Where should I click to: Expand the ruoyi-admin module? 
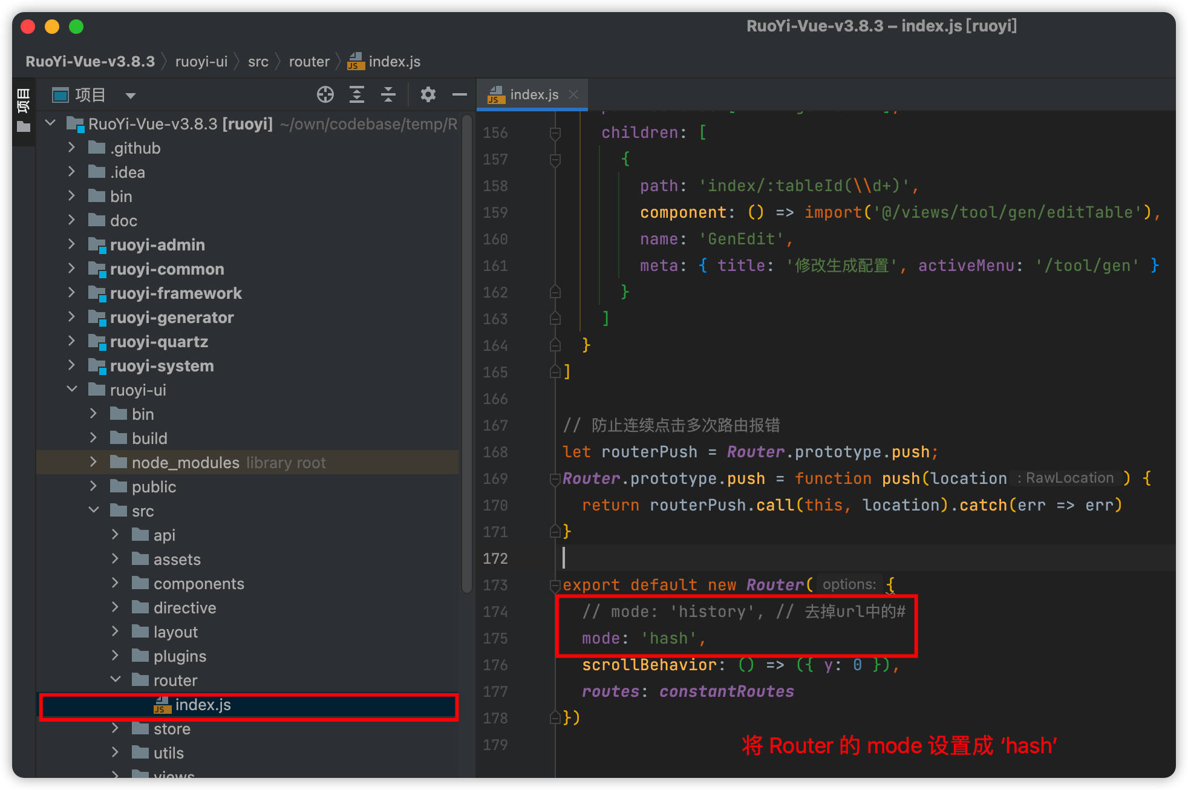[71, 244]
